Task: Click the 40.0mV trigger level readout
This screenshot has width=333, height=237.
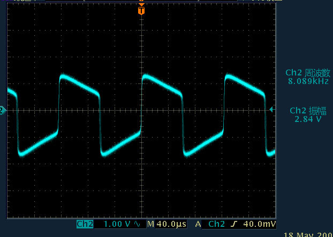Action: pos(260,224)
